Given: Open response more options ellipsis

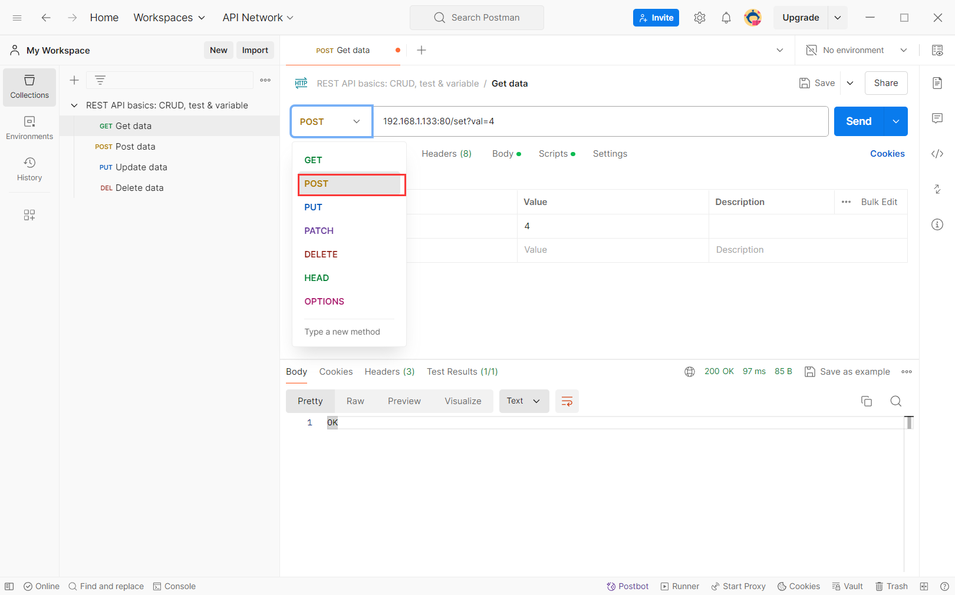Looking at the screenshot, I should (907, 372).
